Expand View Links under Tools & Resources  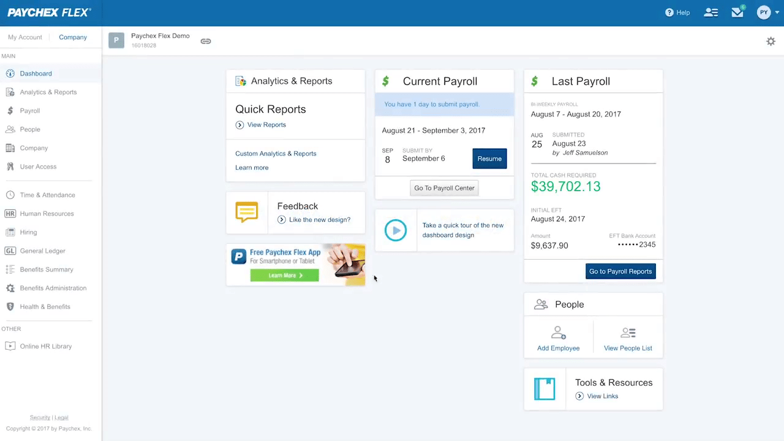(602, 396)
